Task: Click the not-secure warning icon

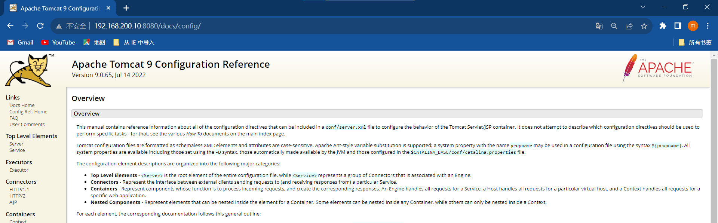Action: click(x=59, y=26)
